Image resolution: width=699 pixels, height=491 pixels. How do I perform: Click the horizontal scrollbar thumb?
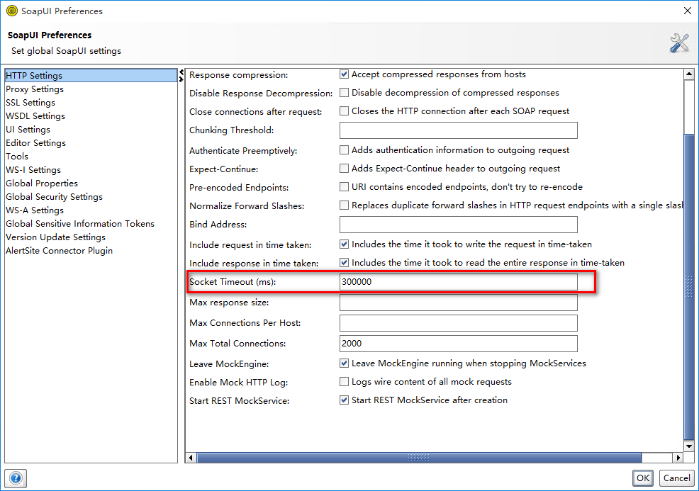coord(419,458)
